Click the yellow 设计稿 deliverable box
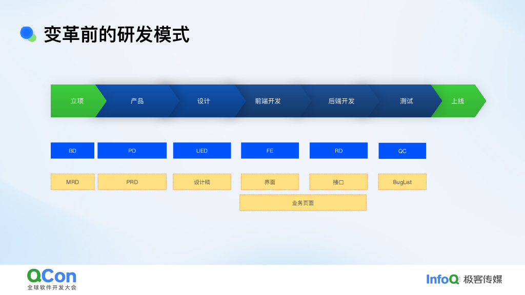Screen dimensions: 525x295 click(202, 182)
